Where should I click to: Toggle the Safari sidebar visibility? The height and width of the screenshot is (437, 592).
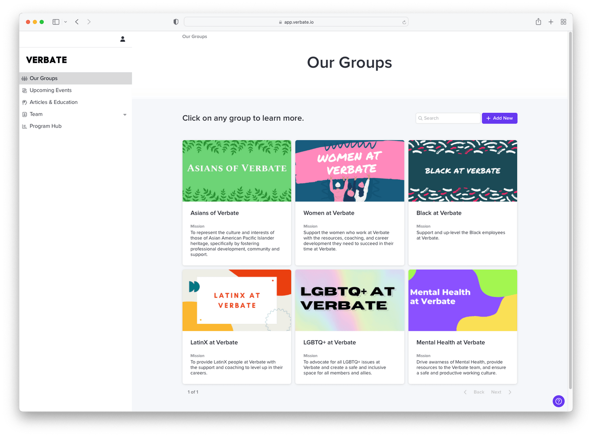[x=55, y=22]
